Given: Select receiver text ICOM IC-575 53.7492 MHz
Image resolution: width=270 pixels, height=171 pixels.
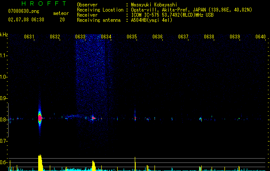Looking at the screenshot, I should tap(173, 15).
